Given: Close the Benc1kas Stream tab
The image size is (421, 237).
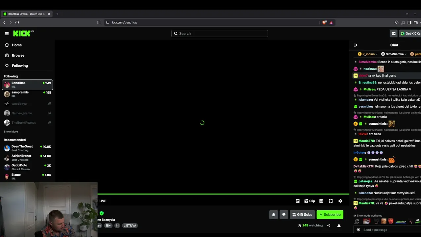Looking at the screenshot, I should [49, 14].
